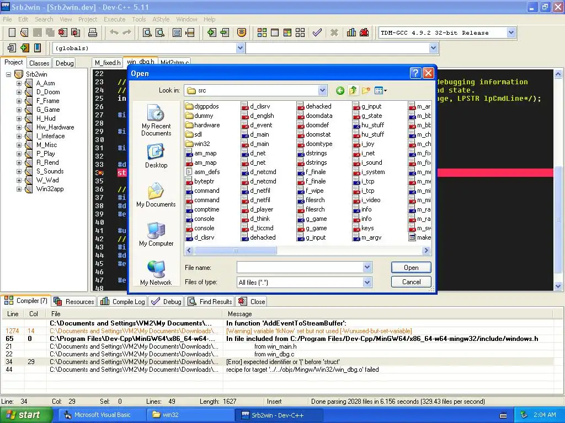
Task: Open the TDM-GCC compiler set dropdown
Action: pos(511,32)
